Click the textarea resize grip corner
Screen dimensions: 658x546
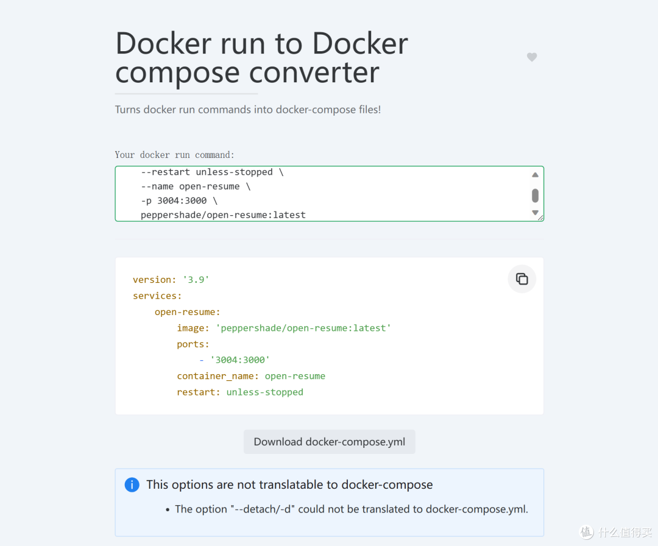540,217
